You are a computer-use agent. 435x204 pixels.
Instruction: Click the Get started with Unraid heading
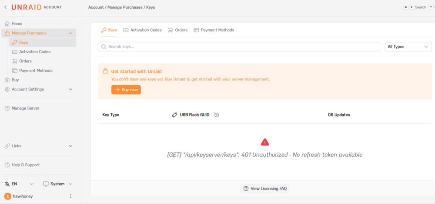click(x=136, y=71)
